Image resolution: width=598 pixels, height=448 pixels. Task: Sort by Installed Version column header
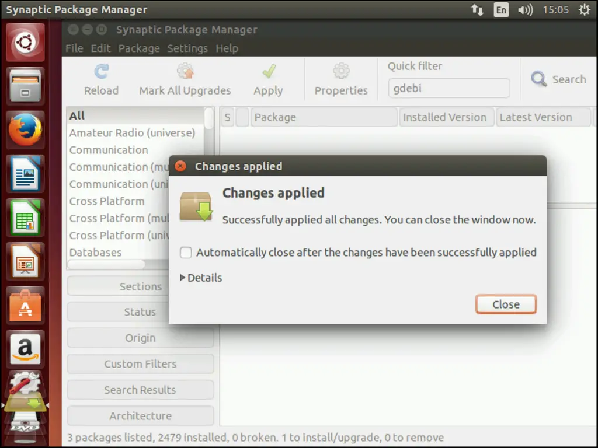(x=446, y=117)
